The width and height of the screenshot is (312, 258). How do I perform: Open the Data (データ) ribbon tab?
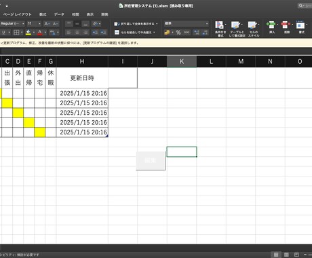(x=59, y=14)
